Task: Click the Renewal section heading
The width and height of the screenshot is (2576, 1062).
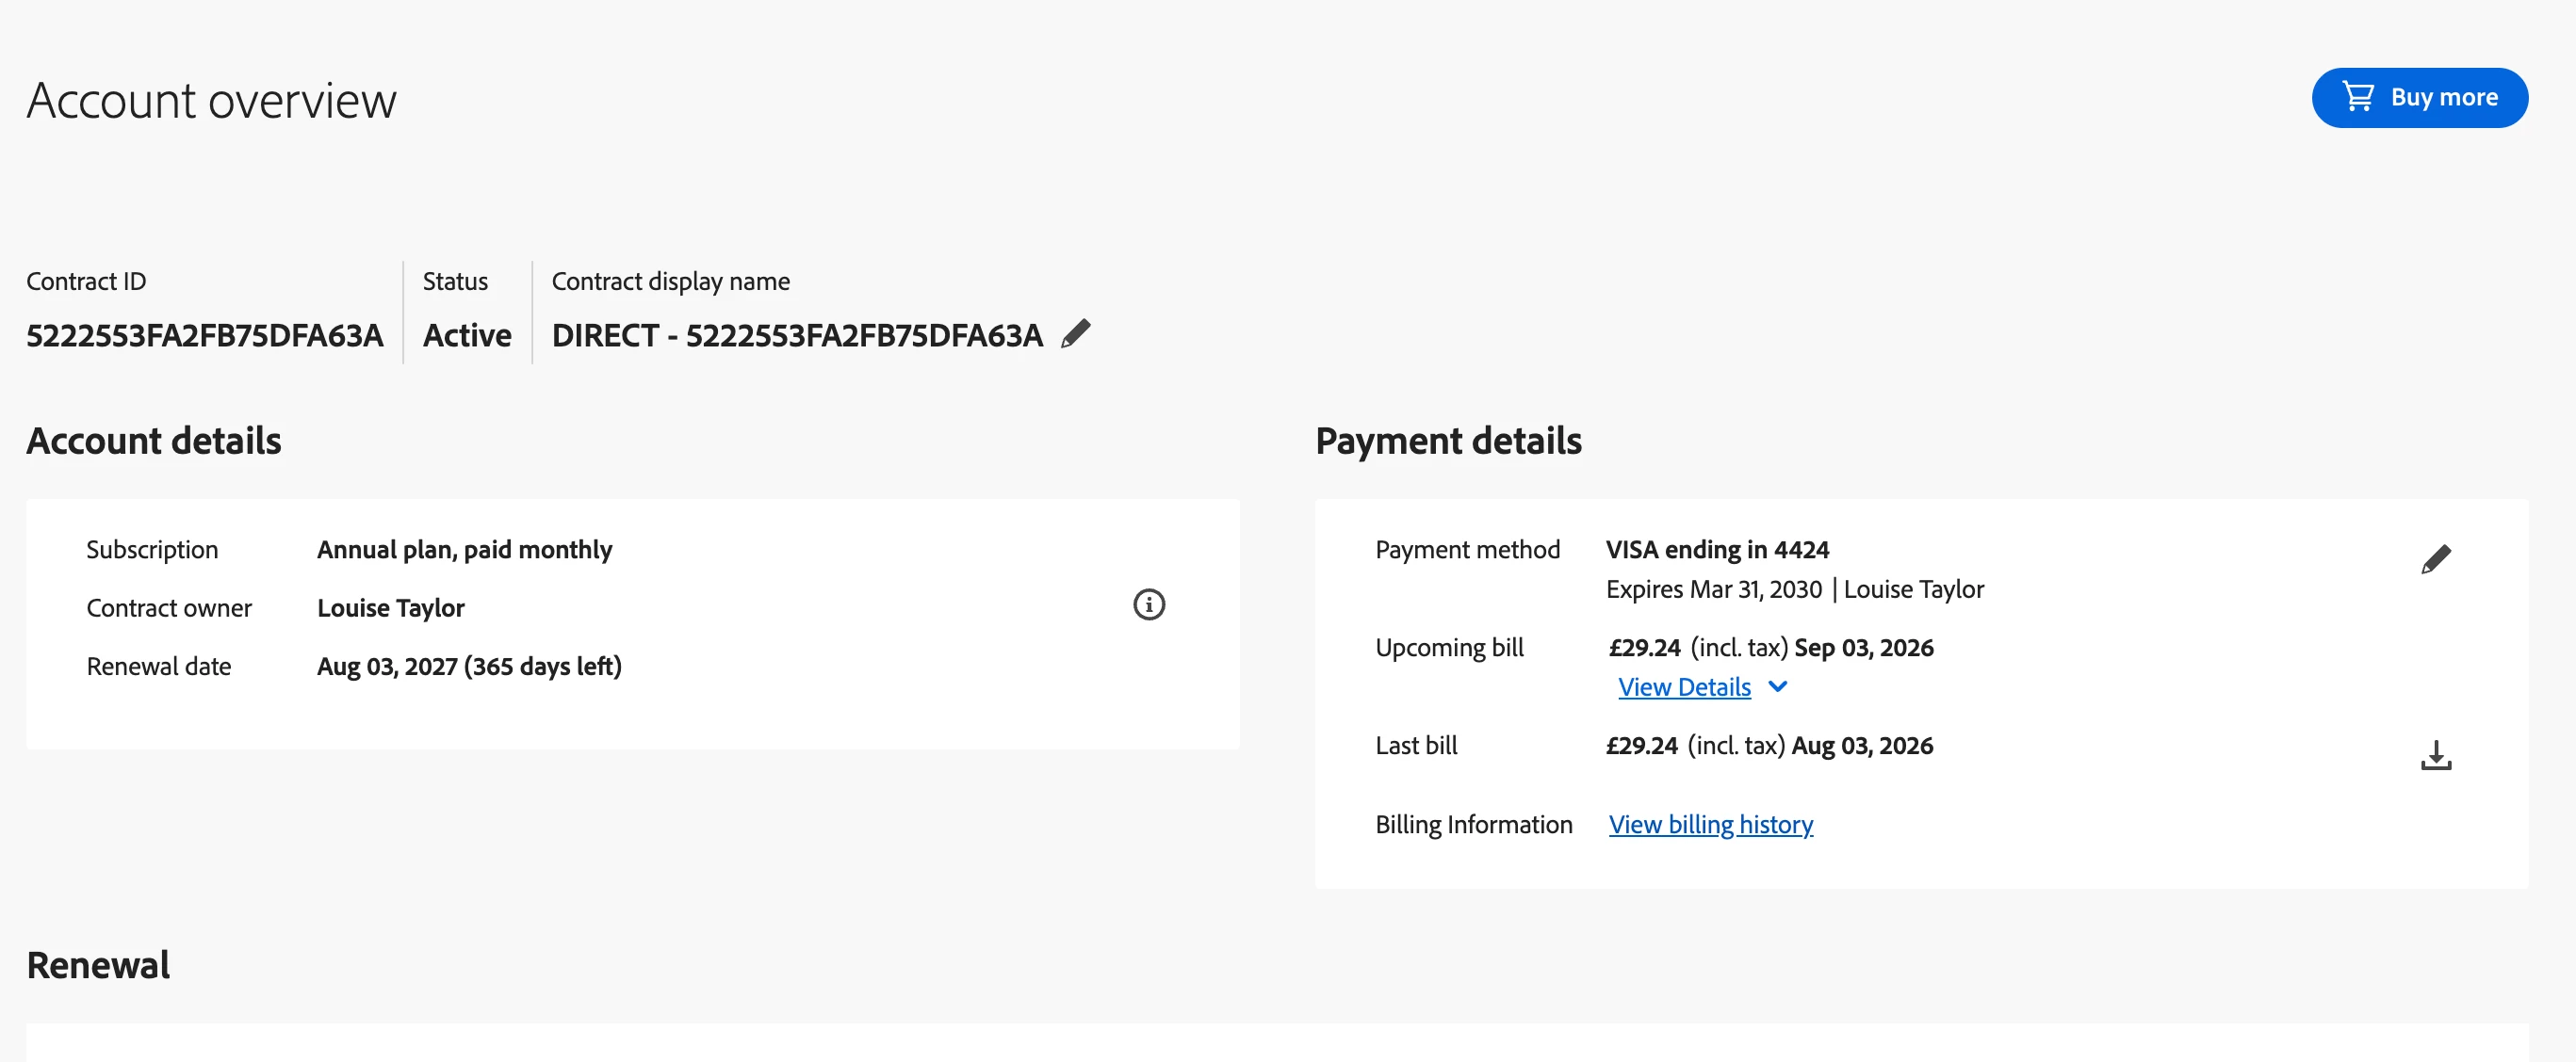Action: (98, 965)
